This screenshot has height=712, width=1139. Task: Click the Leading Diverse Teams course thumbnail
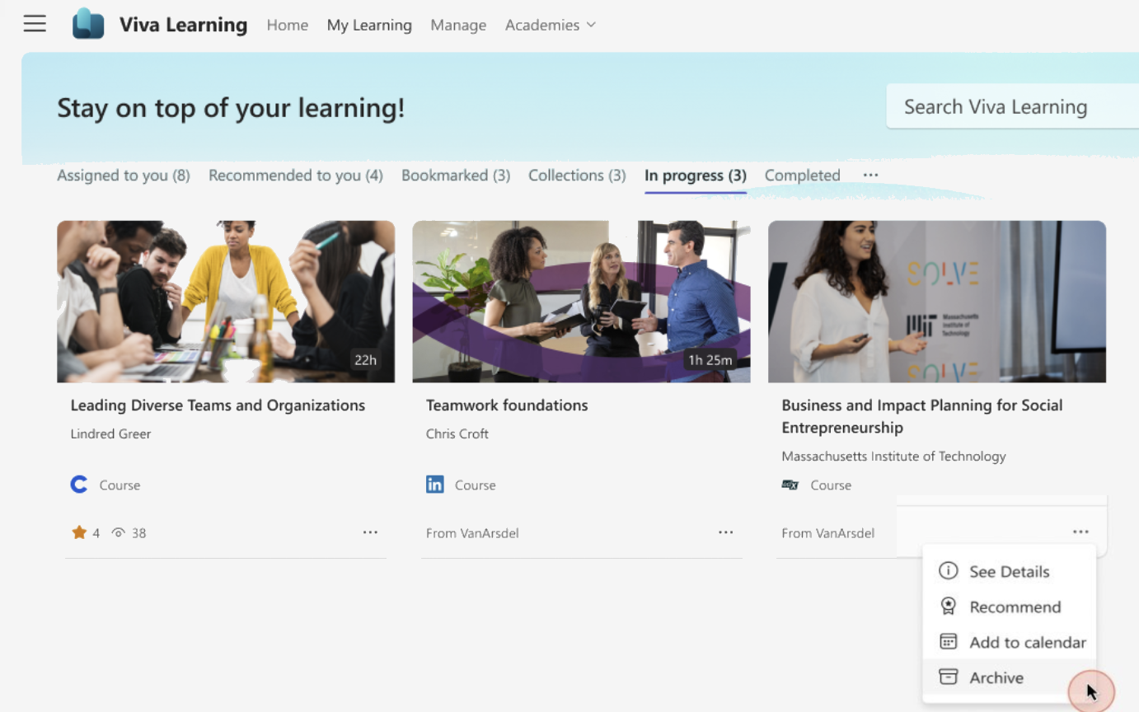pyautogui.click(x=225, y=301)
